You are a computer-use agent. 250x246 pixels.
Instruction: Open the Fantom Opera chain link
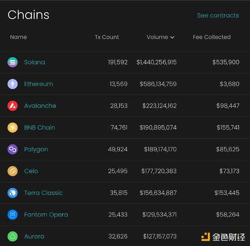[x=46, y=215]
